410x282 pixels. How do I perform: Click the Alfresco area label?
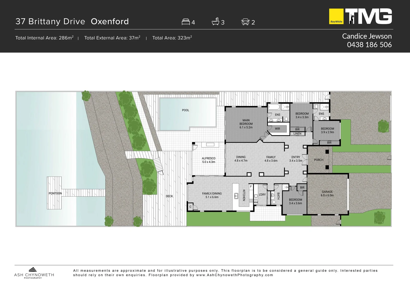pyautogui.click(x=209, y=160)
